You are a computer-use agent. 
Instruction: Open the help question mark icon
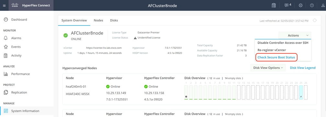pos(312,5)
